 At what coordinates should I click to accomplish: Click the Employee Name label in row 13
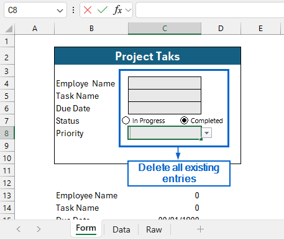[x=86, y=195]
